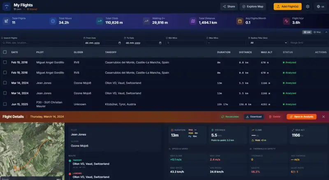Click the Total Flights plane icon
Screen dimensions: 329x180
[6, 21]
